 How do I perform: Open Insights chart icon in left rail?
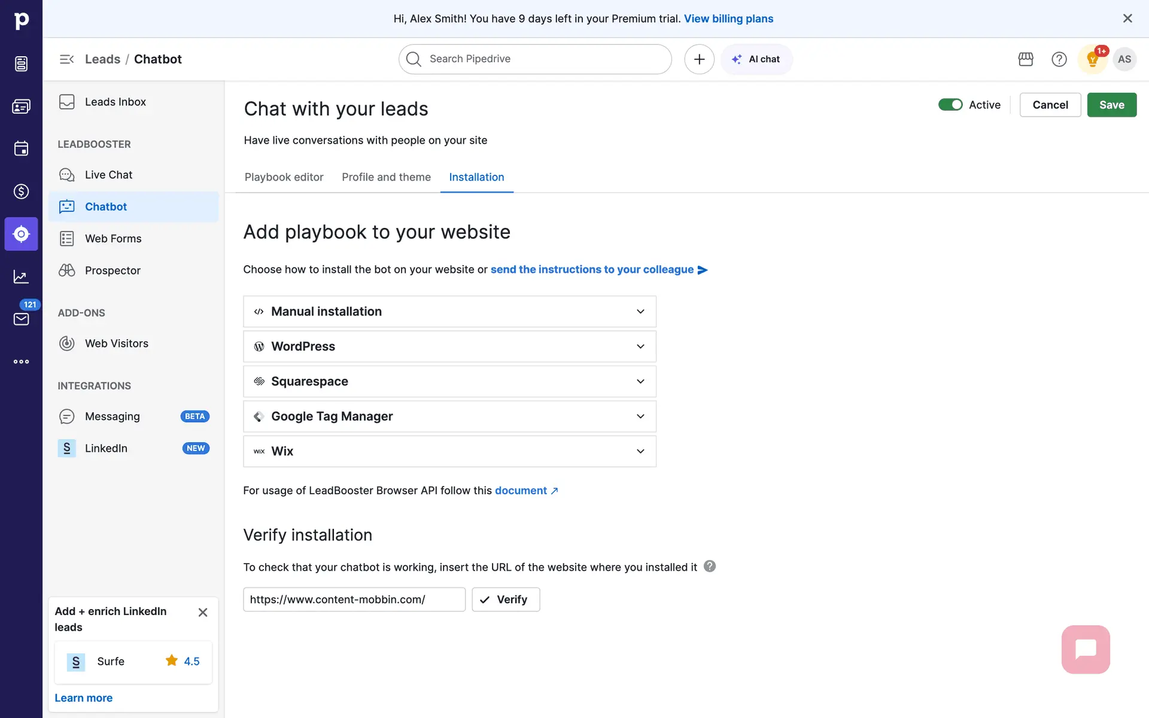(21, 276)
